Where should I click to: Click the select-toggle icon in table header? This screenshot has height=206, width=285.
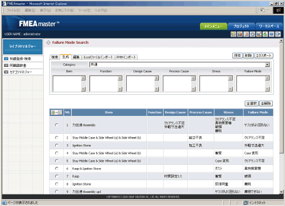(56, 113)
